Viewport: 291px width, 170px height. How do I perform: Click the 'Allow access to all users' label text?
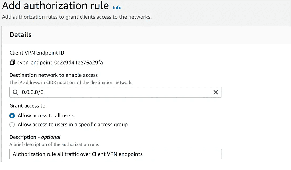[46, 115]
